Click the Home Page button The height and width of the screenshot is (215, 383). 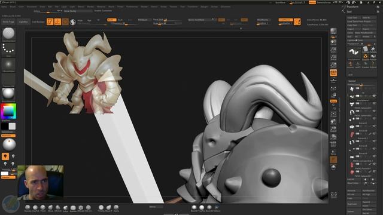(8, 22)
